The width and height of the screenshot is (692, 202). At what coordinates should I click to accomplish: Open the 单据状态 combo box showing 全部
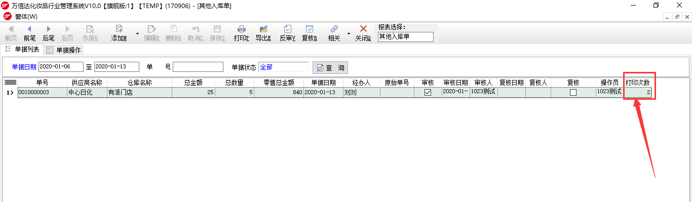pos(283,67)
